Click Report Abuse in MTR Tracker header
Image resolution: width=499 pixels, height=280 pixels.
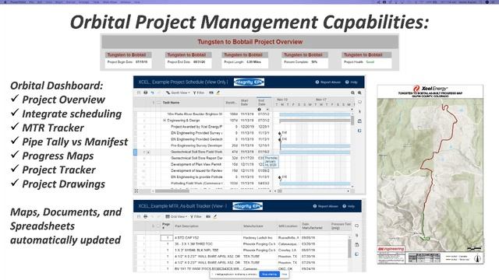tap(326, 206)
